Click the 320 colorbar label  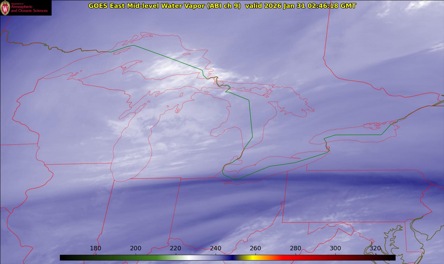(375, 248)
